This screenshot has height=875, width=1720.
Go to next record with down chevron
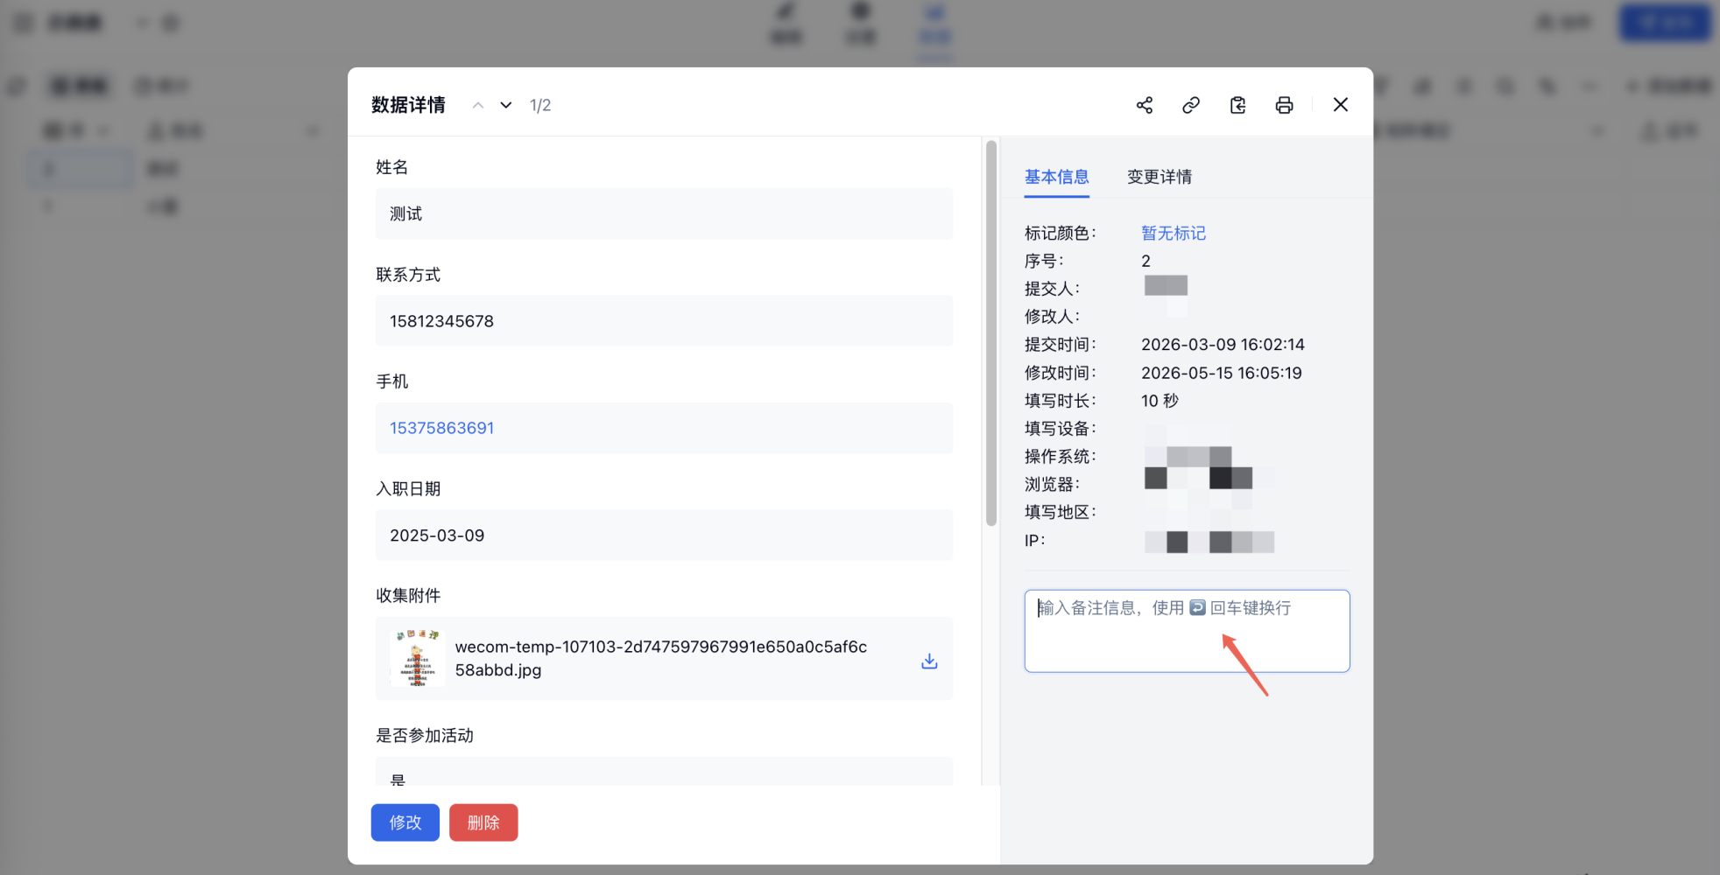(x=506, y=105)
